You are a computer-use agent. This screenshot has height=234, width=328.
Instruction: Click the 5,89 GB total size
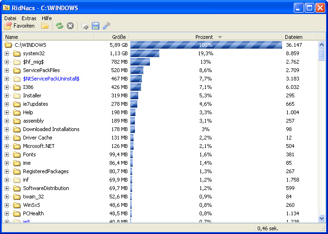[x=119, y=45]
